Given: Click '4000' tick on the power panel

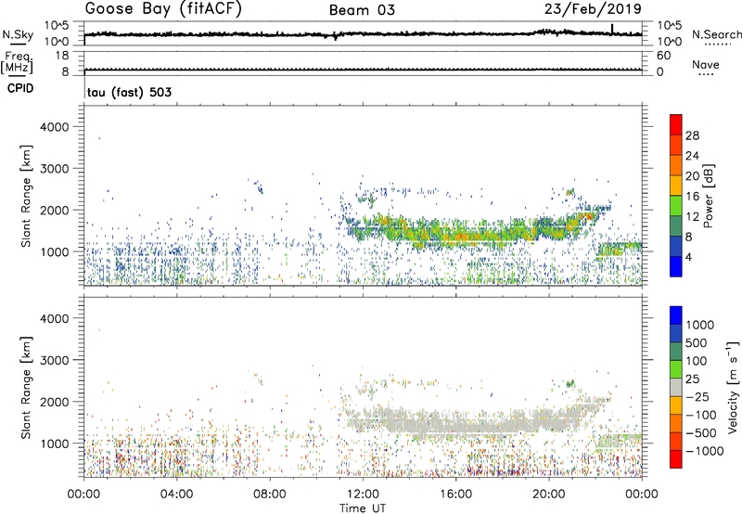Looking at the screenshot, I should (55, 127).
